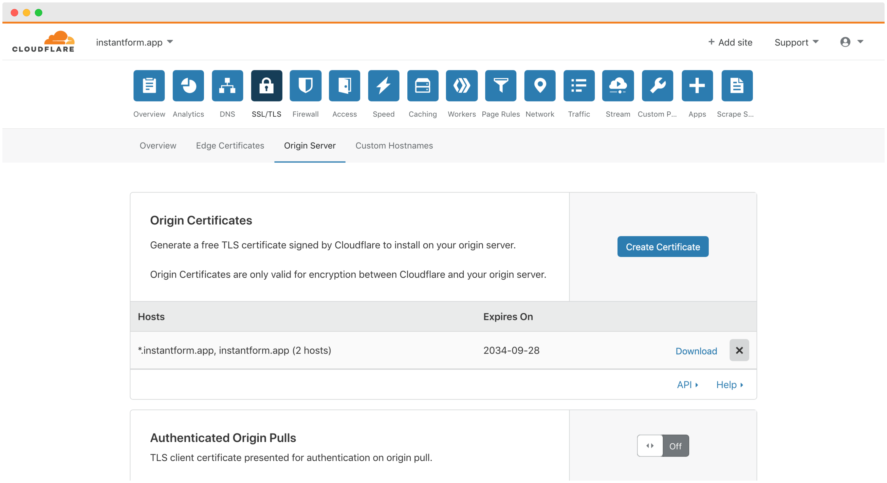Viewport: 887px width, 483px height.
Task: Open the Access door icon
Action: (345, 86)
